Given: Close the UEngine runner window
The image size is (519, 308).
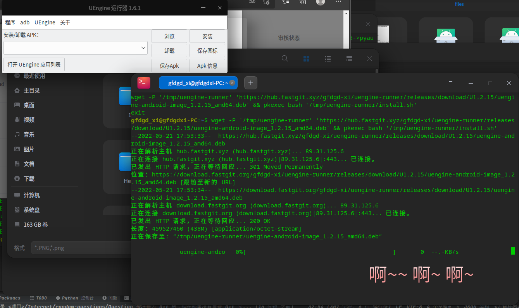Looking at the screenshot, I should click(220, 8).
